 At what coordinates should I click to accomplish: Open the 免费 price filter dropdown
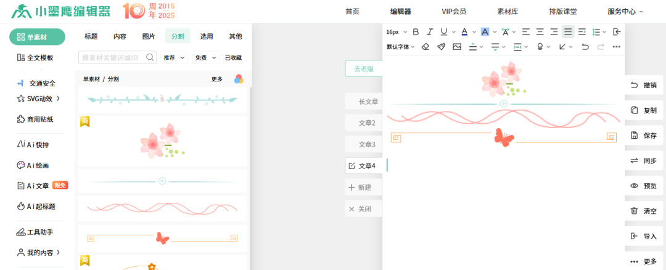205,57
